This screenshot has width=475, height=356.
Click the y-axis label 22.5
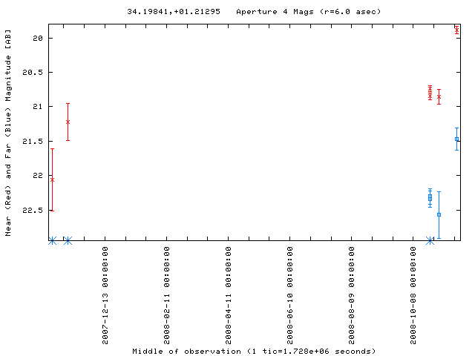(x=33, y=210)
